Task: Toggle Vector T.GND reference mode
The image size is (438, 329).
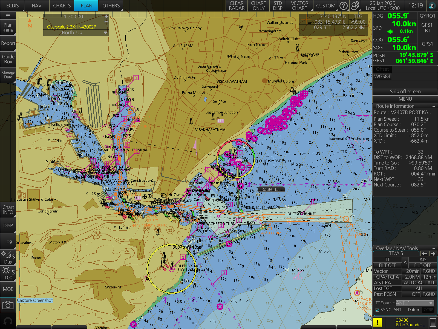Action: tap(429, 271)
